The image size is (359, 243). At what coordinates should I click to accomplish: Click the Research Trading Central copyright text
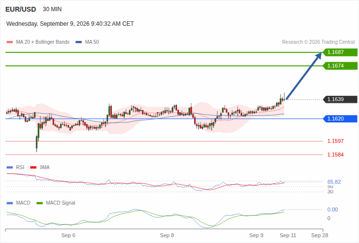tap(318, 42)
